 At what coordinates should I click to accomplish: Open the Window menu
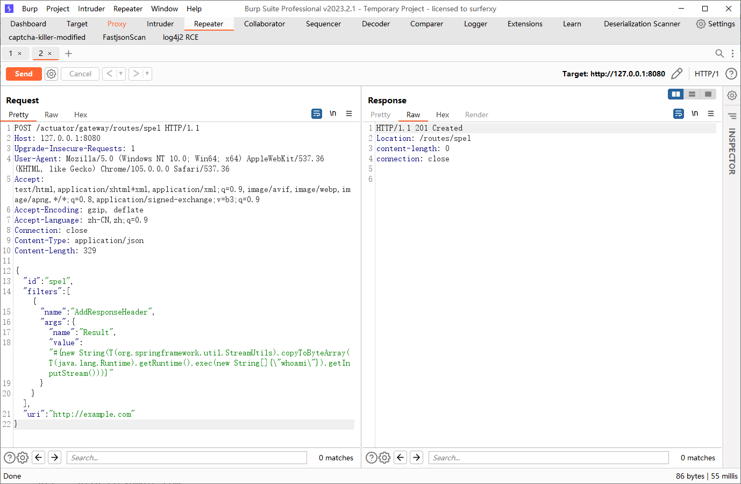pyautogui.click(x=165, y=9)
